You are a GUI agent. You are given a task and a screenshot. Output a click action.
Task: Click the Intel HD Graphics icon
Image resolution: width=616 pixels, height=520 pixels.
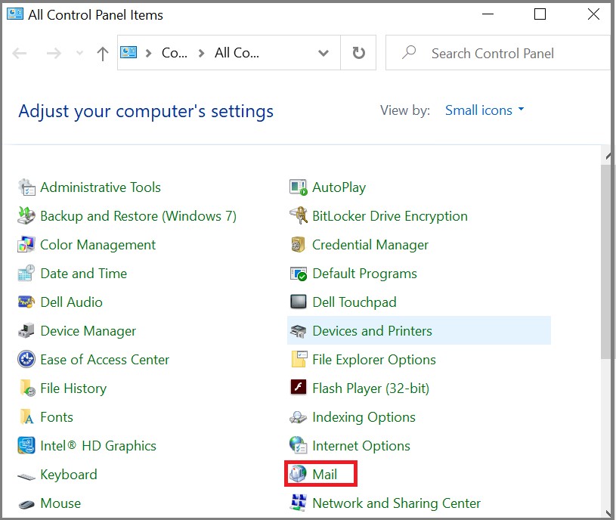tap(26, 445)
